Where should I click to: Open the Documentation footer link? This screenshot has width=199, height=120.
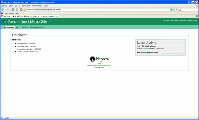point(93,66)
